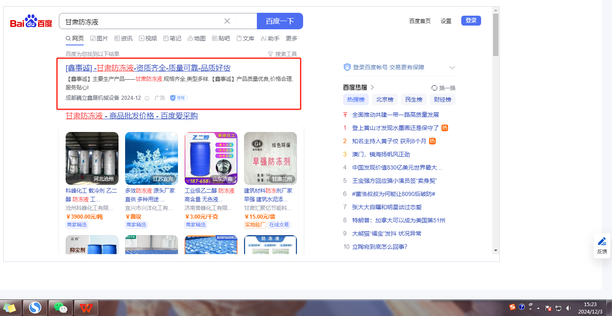Click the 登录 login button
Image resolution: width=612 pixels, height=316 pixels.
point(471,21)
